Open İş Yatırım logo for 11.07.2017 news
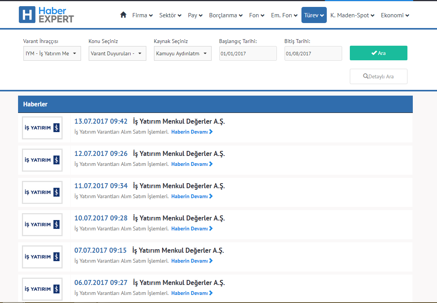The height and width of the screenshot is (303, 437). (x=42, y=192)
